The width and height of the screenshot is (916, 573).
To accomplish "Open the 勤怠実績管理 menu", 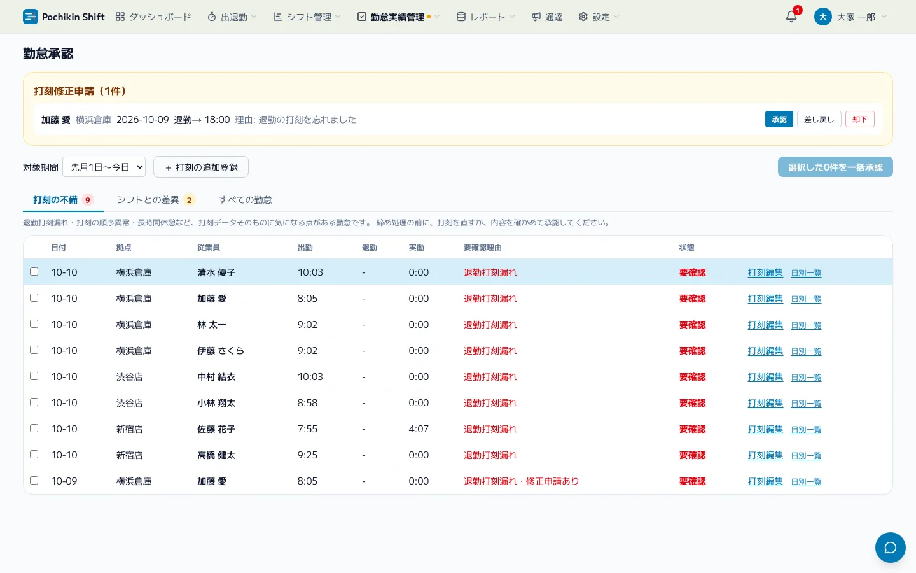I will [398, 17].
